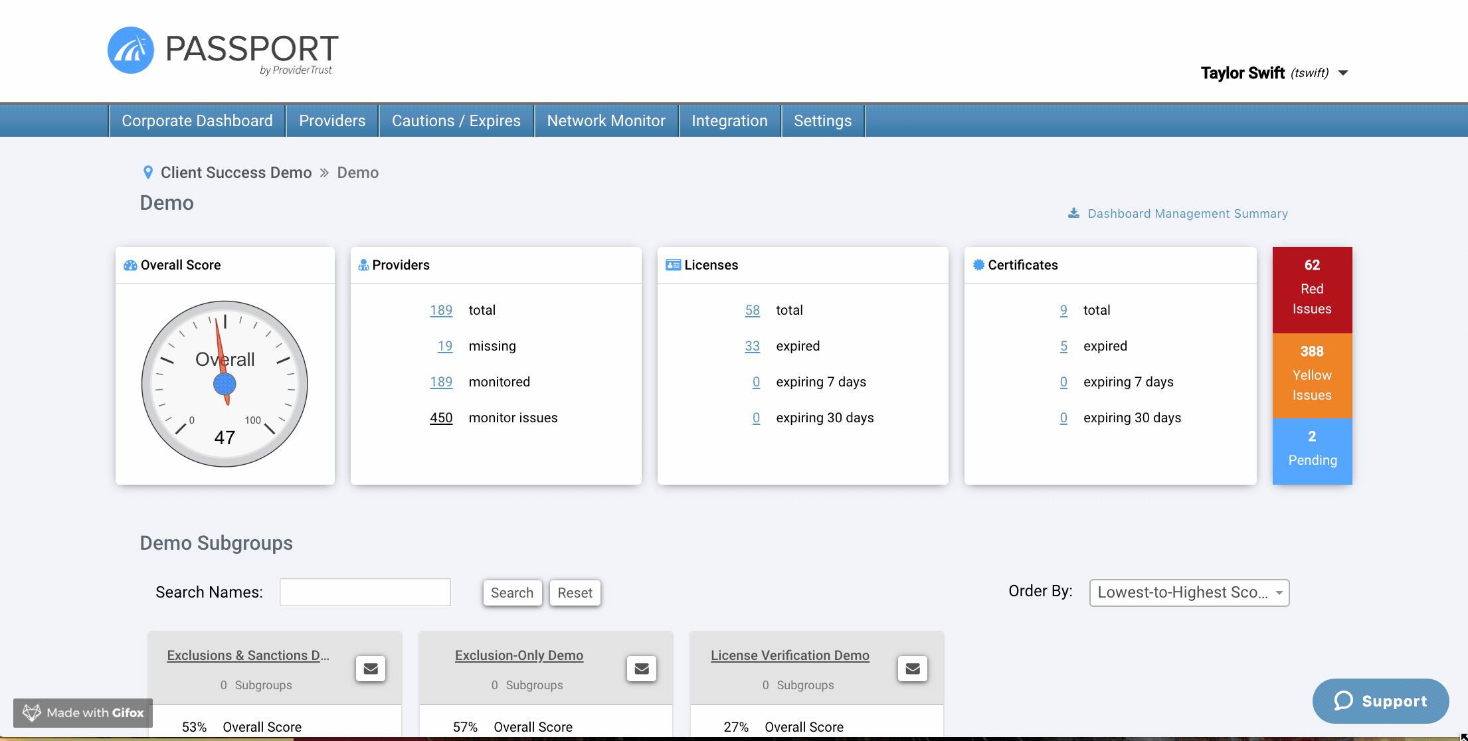The height and width of the screenshot is (741, 1468).
Task: Click the Reset button
Action: coord(575,593)
